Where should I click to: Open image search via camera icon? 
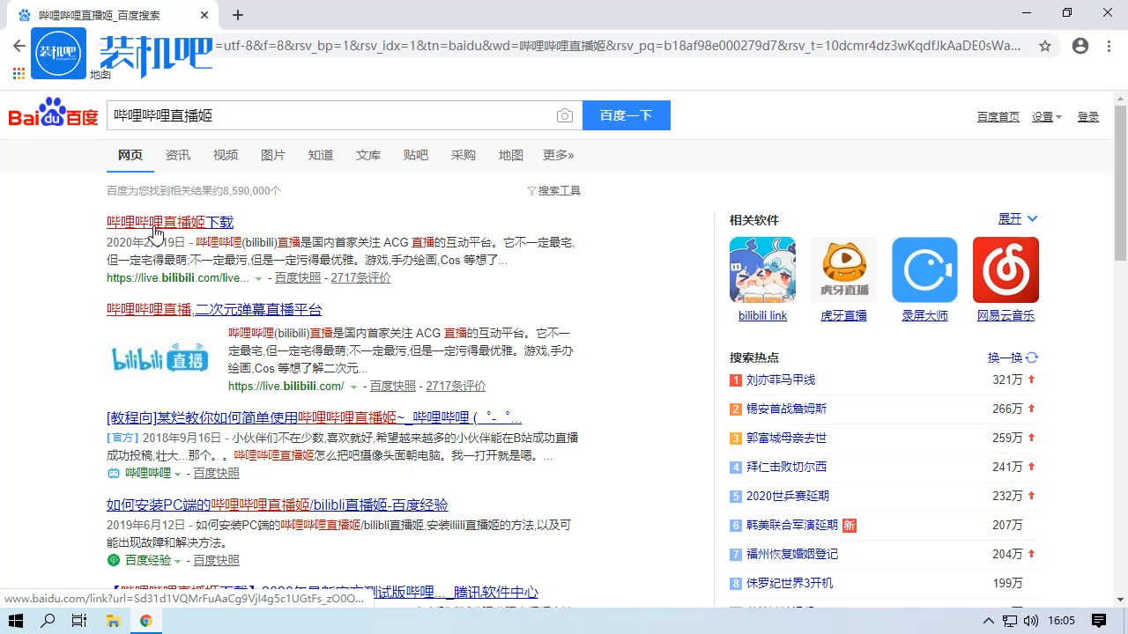coord(565,115)
